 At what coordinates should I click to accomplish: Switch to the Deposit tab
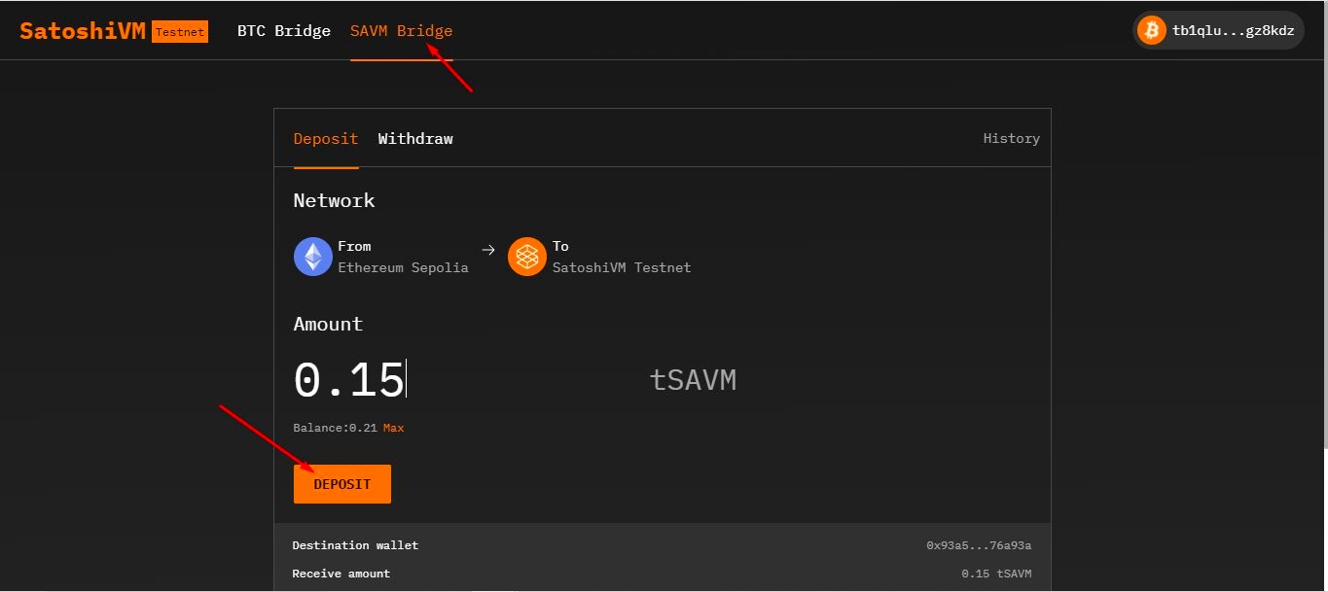coord(326,139)
